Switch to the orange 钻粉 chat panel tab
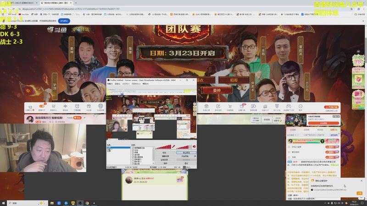Viewport: 367px width, 206px height. click(x=334, y=130)
